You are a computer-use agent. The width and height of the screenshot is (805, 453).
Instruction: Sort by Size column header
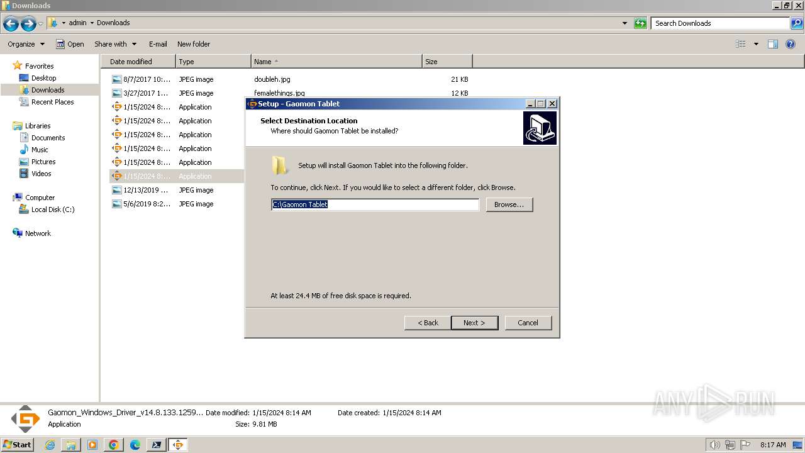447,62
